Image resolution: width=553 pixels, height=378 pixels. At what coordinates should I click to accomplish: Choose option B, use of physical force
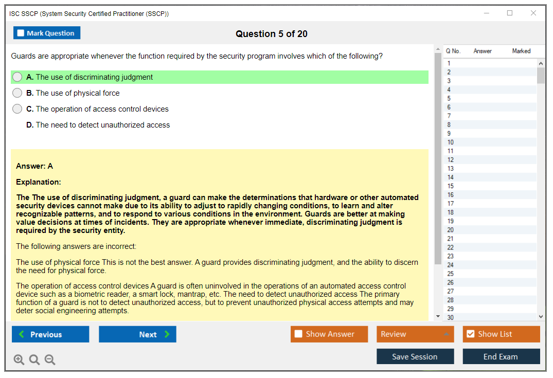17,93
